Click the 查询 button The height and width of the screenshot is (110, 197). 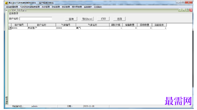pos(71,19)
